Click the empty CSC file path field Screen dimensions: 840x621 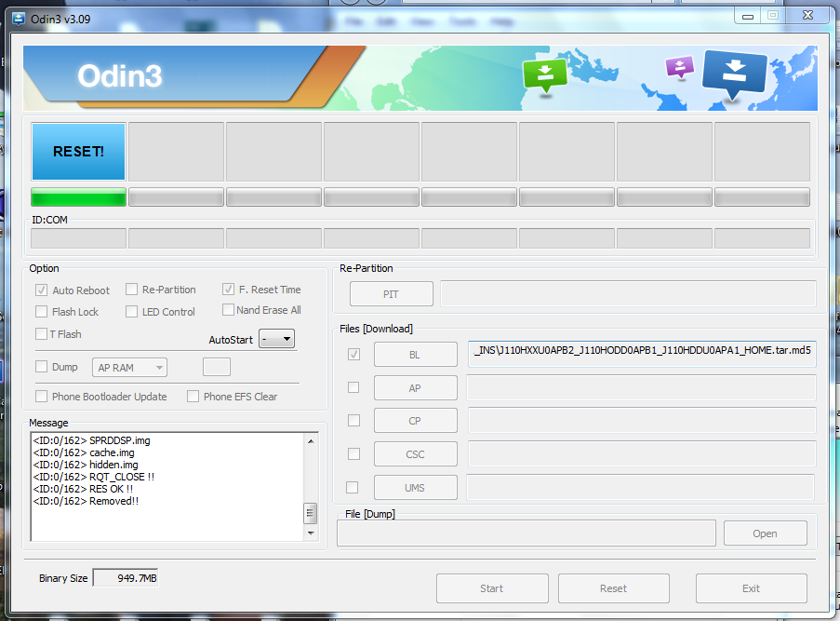pyautogui.click(x=642, y=453)
